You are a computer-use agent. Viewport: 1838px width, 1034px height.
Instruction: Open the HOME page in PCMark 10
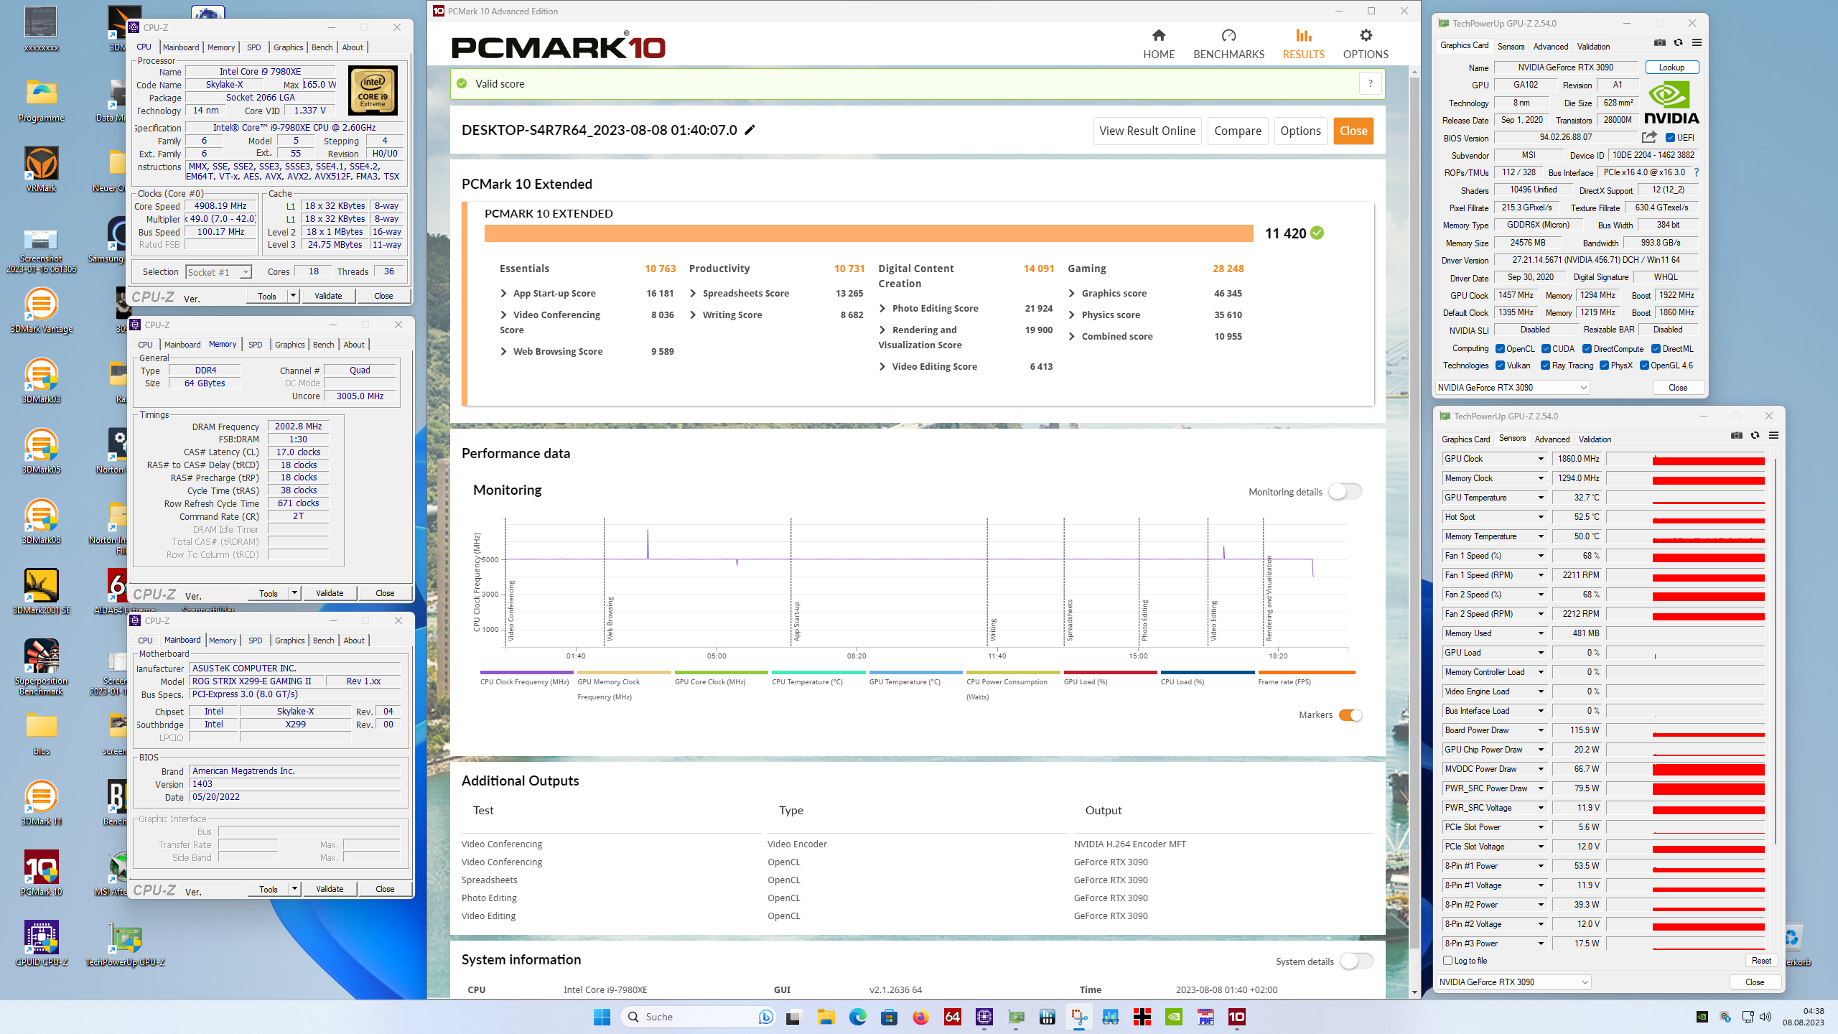(1159, 45)
